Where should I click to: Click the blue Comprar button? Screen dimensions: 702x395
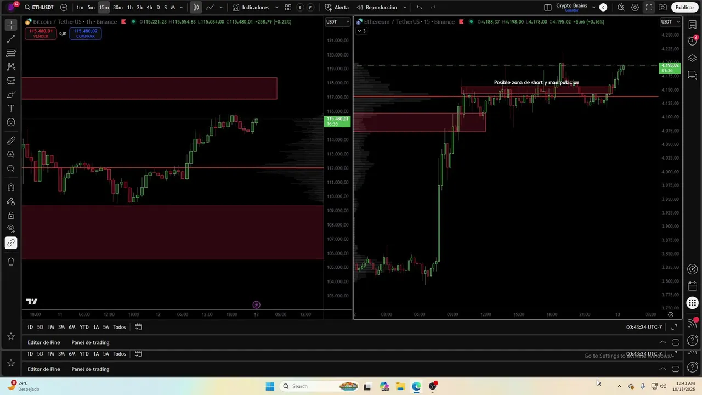[86, 33]
